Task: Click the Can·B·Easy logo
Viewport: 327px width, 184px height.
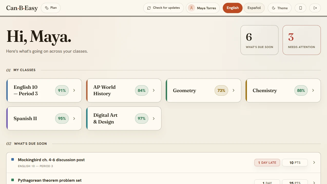Action: (x=22, y=8)
